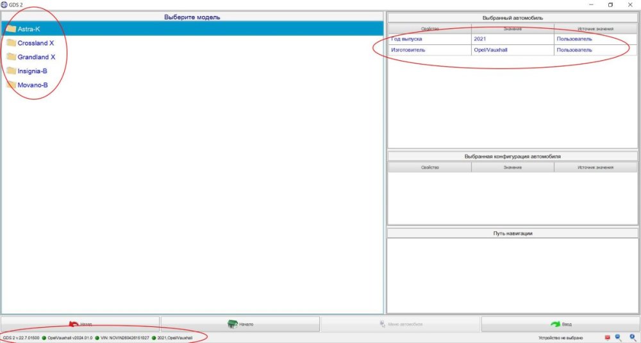Go to Начало (Home) screen
The height and width of the screenshot is (343, 641).
pyautogui.click(x=240, y=324)
